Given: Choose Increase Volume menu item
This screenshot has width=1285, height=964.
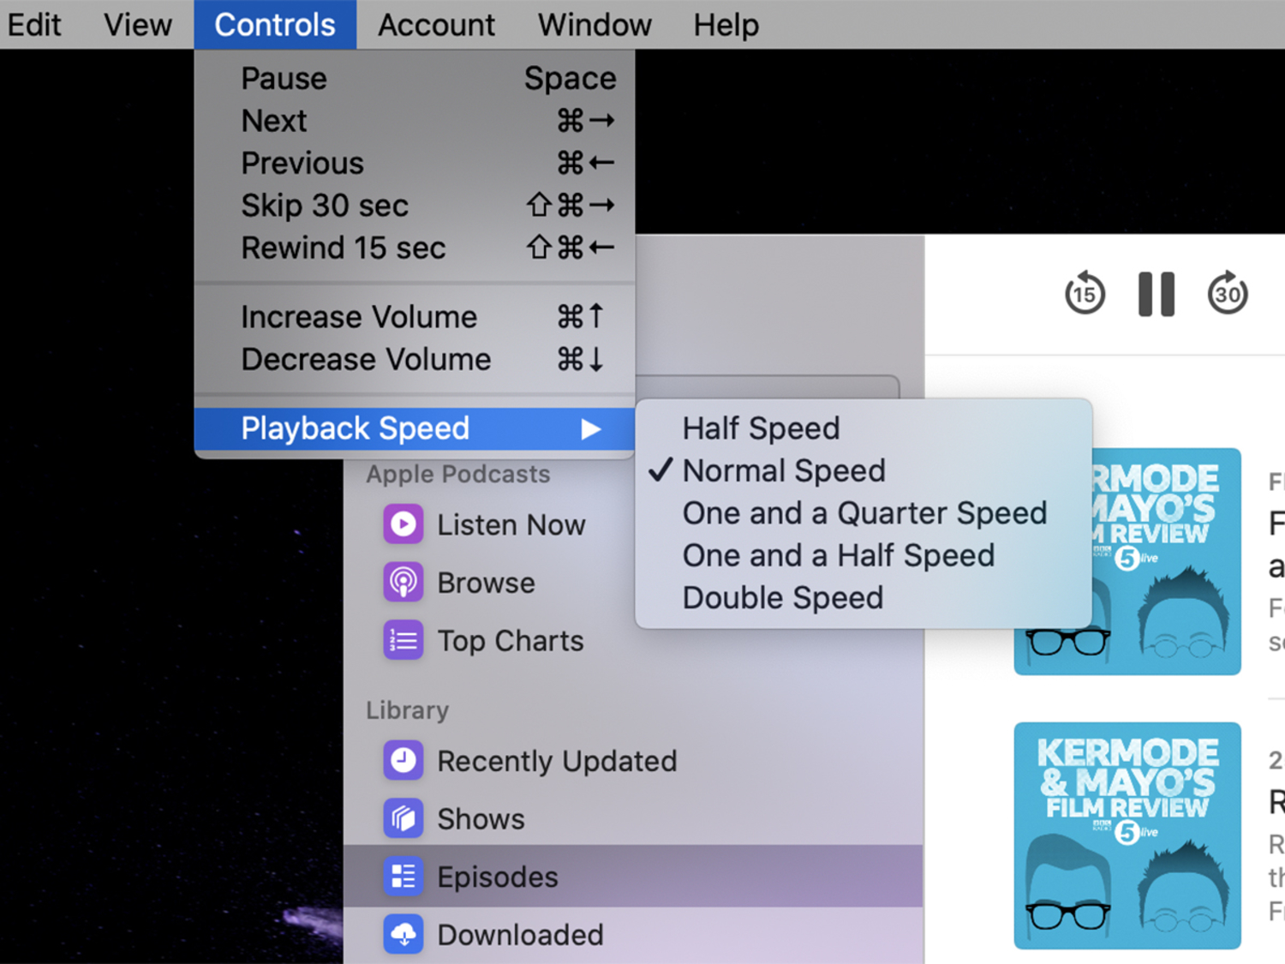Looking at the screenshot, I should coord(359,316).
